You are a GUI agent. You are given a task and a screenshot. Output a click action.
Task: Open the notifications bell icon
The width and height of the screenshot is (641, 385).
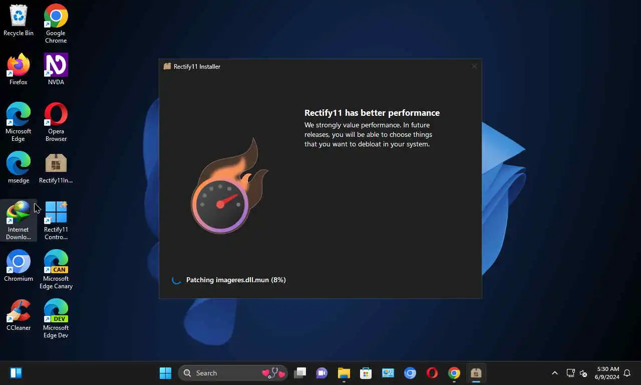627,373
